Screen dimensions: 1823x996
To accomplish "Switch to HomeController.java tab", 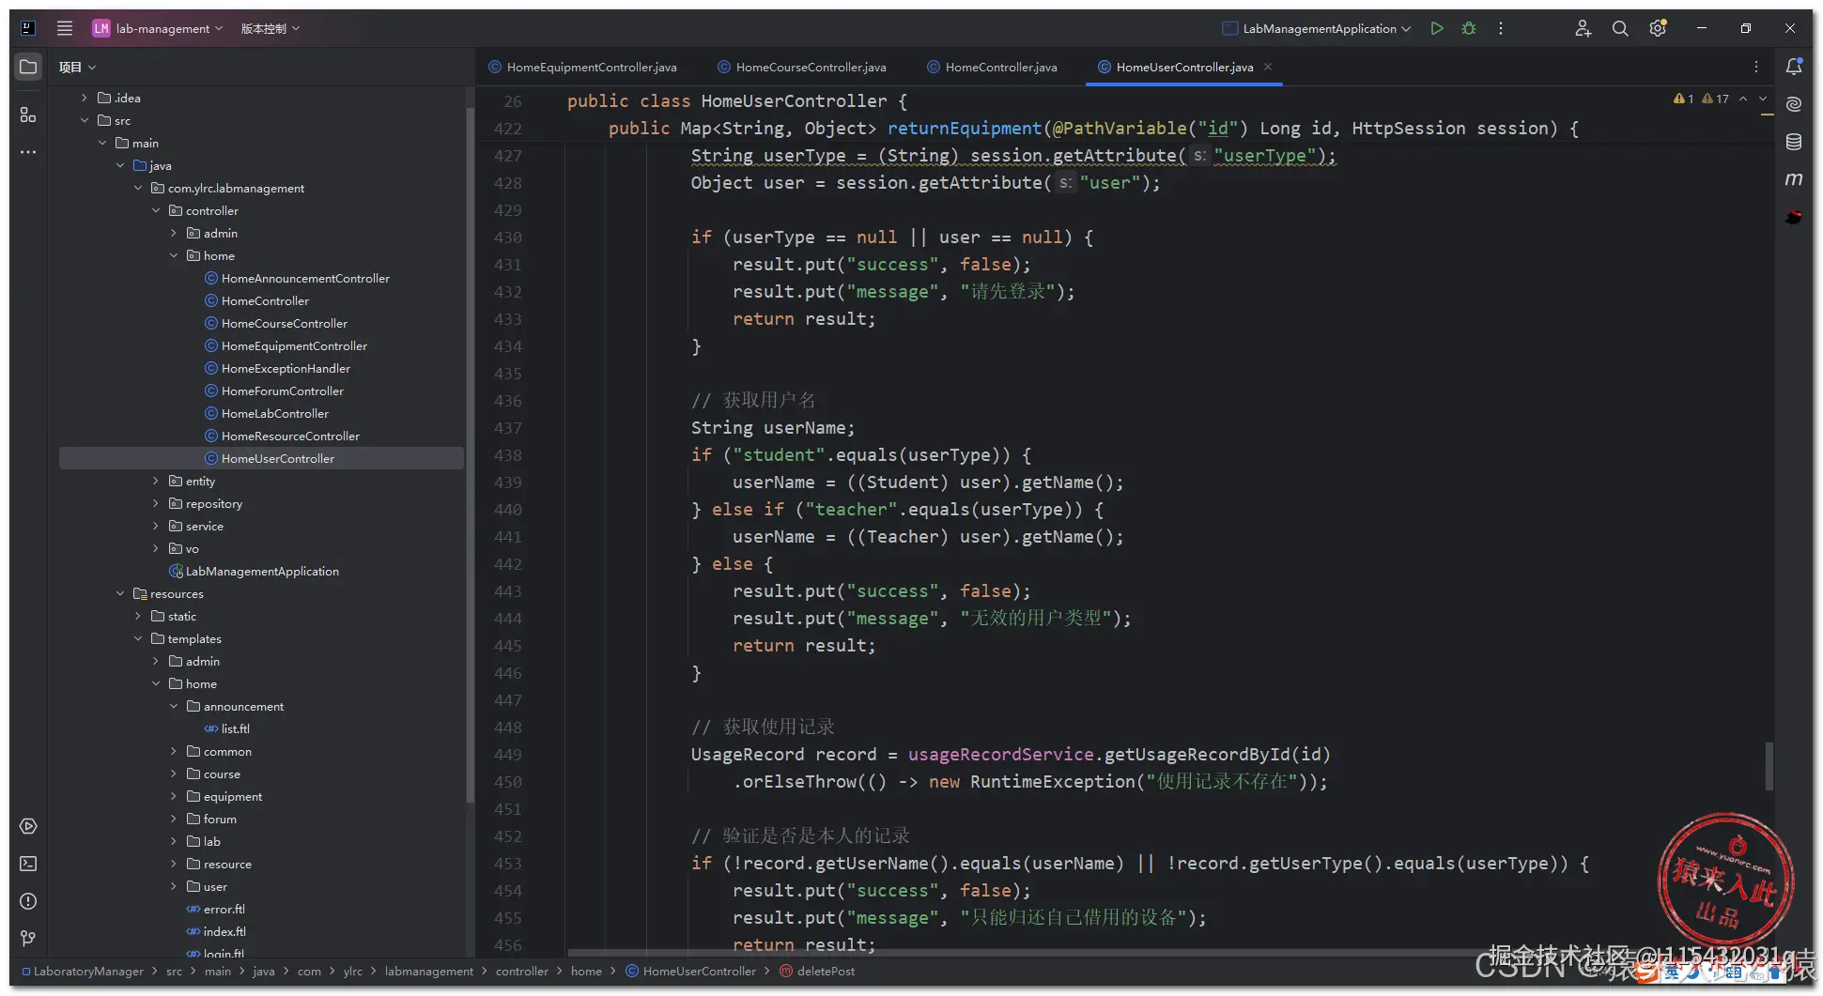I will tap(992, 67).
